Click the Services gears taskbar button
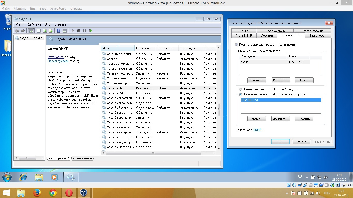353x198 pixels. (71, 177)
